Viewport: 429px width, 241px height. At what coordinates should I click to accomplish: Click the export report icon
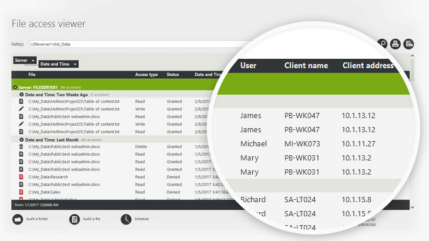tap(409, 43)
